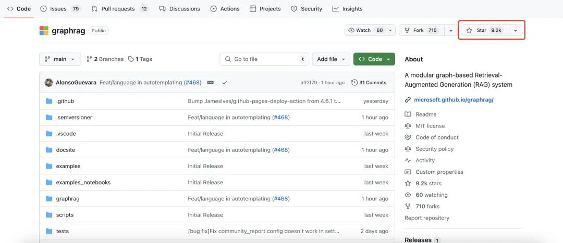
Task: Click the graphrag folder icon
Action: tap(49, 199)
